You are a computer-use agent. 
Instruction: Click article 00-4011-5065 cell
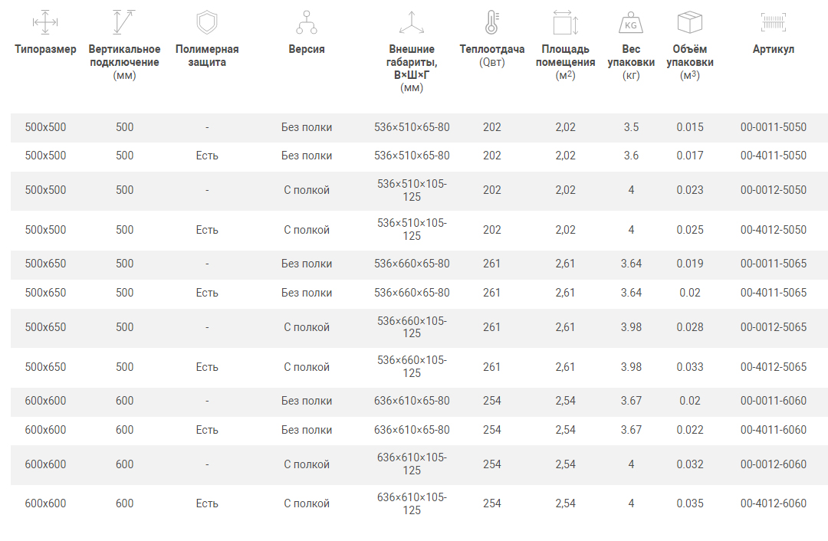(x=774, y=293)
